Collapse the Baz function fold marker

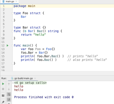pos(12,31)
